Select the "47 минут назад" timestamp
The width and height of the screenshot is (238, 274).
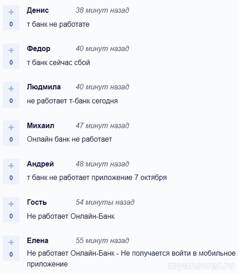point(102,126)
